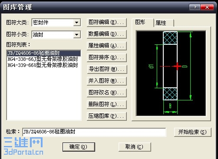
Task: Click the 图符改名(N) button
Action: (107, 93)
